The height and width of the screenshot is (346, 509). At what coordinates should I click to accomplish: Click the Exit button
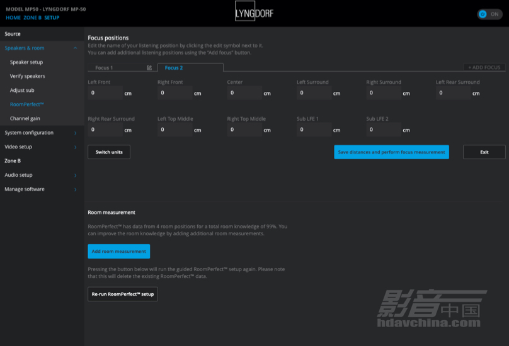[x=484, y=152]
